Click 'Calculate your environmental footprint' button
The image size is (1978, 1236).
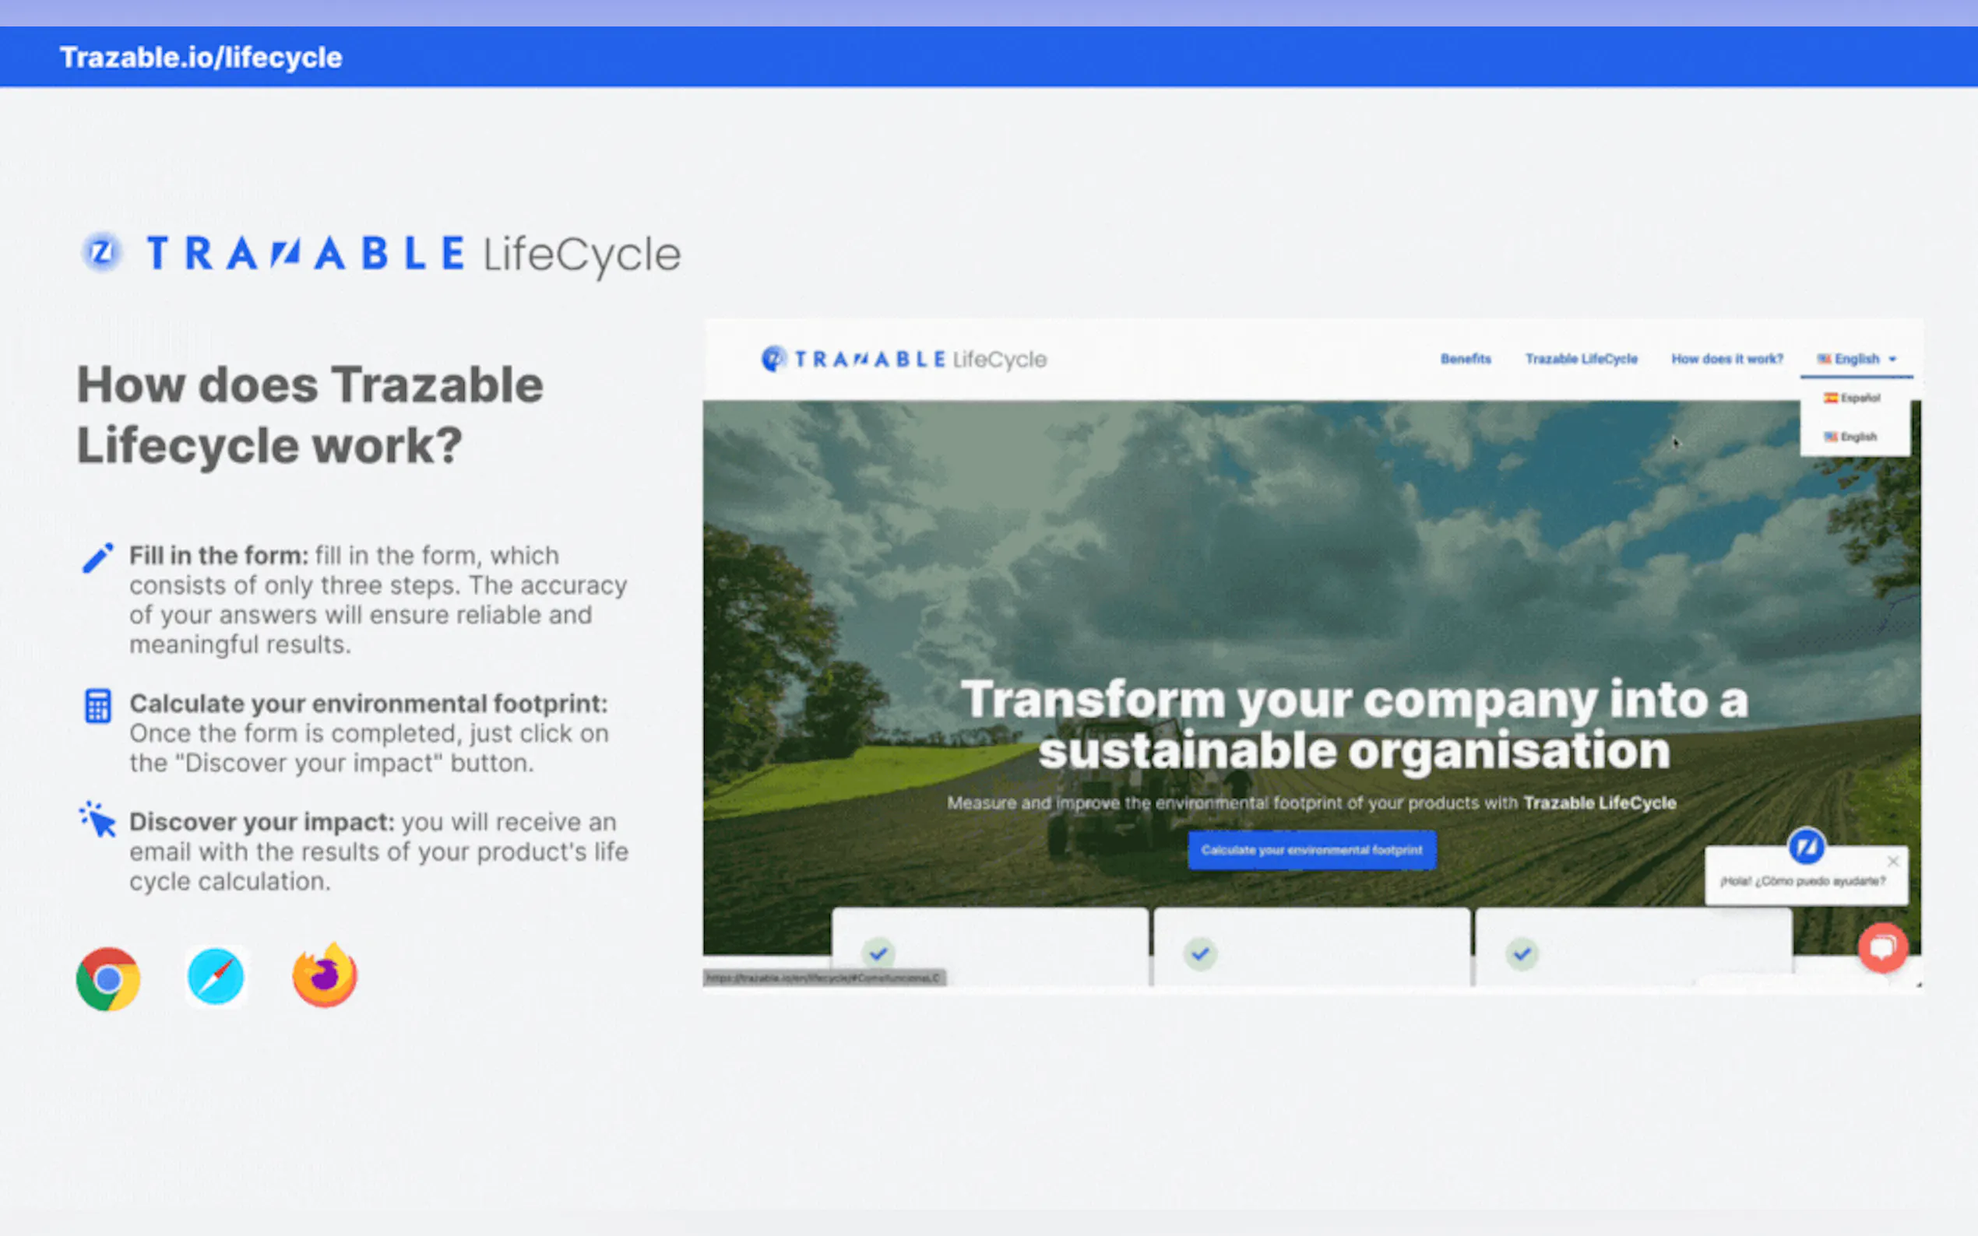1311,850
